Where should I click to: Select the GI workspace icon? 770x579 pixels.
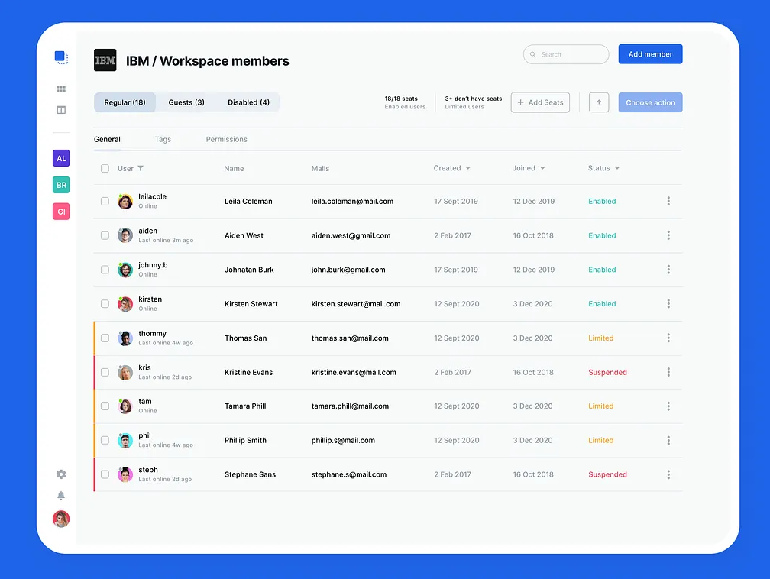click(x=61, y=212)
